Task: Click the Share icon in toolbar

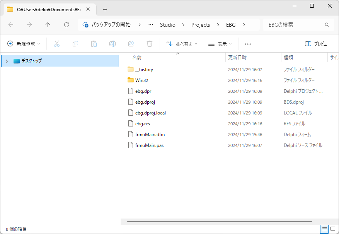Action: pyautogui.click(x=131, y=44)
